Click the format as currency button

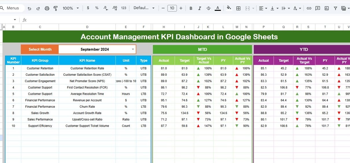(x=88, y=8)
